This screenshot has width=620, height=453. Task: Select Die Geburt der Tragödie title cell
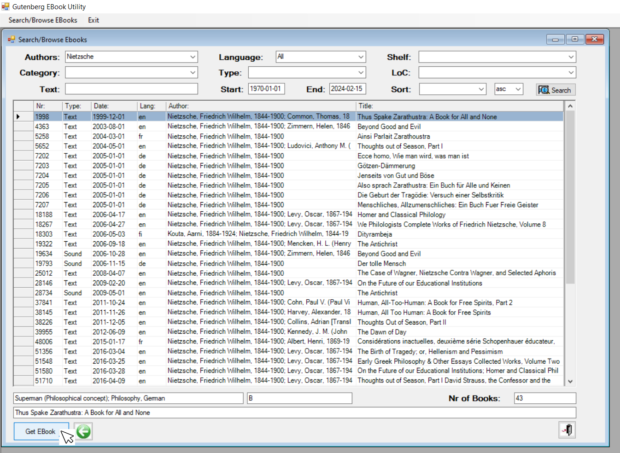coord(460,195)
